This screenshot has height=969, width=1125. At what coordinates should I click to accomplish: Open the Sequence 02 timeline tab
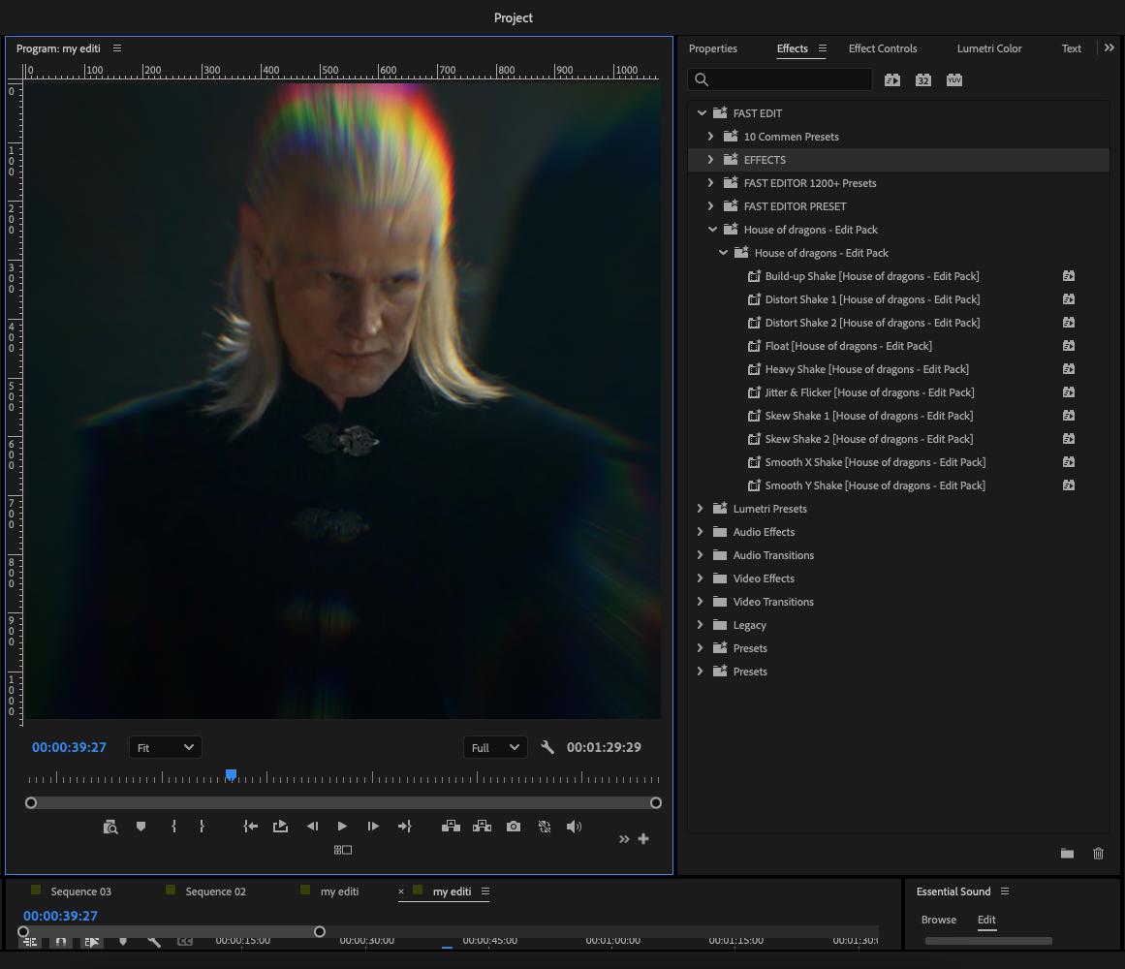pos(215,891)
